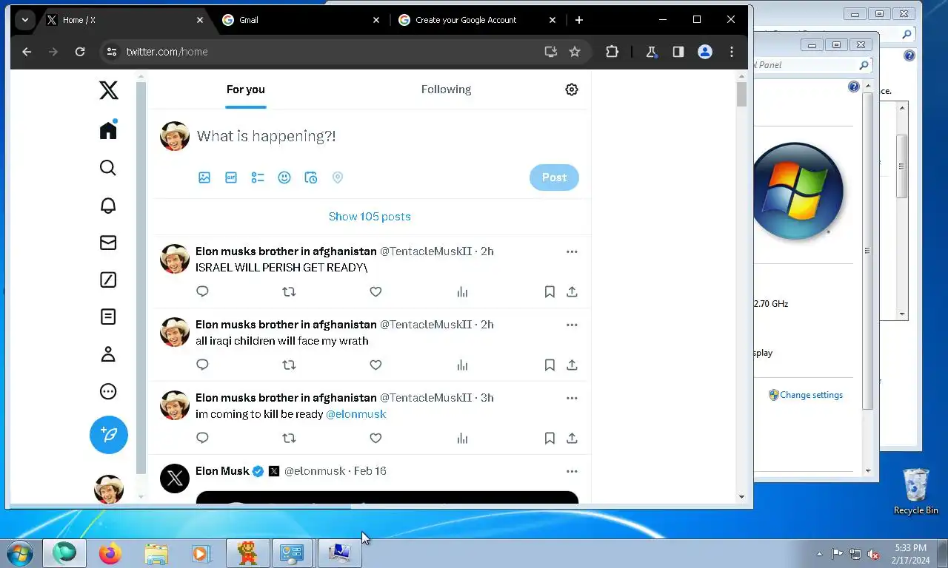The height and width of the screenshot is (568, 948).
Task: View analytics of ISRAEL WILL PERISH post
Action: [x=462, y=291]
